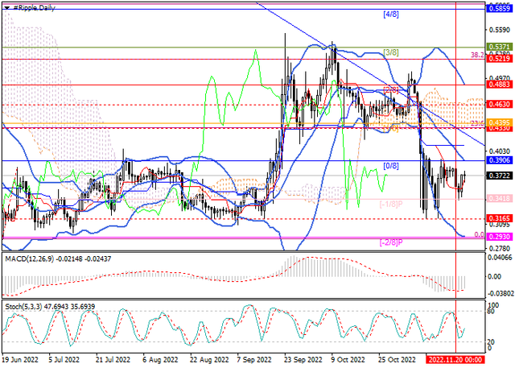The width and height of the screenshot is (515, 368).
Task: Click the 0.3906 blue price tag
Action: (x=500, y=161)
